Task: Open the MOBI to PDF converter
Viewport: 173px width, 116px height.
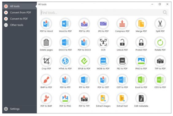Action: (x=103, y=61)
